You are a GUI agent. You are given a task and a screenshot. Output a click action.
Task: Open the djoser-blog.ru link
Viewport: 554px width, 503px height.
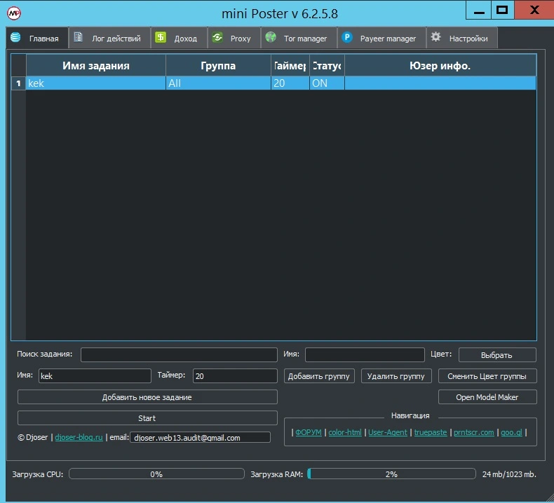79,437
